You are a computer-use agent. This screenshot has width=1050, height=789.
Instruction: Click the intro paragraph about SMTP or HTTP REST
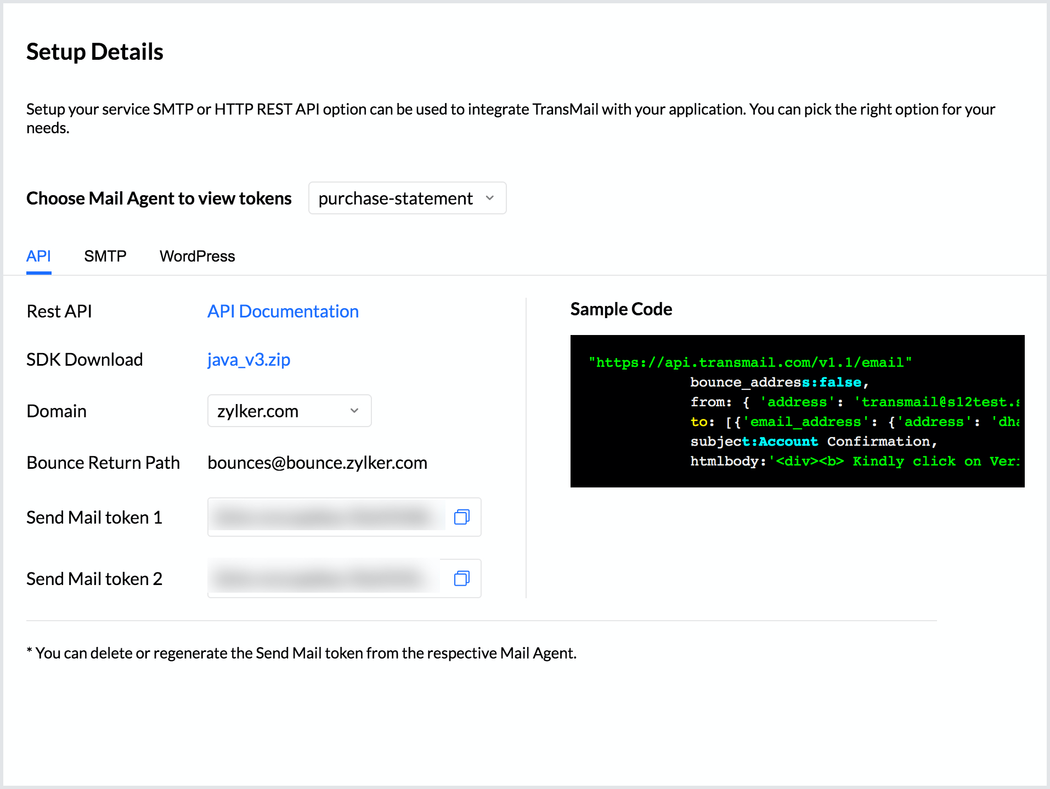click(x=511, y=118)
